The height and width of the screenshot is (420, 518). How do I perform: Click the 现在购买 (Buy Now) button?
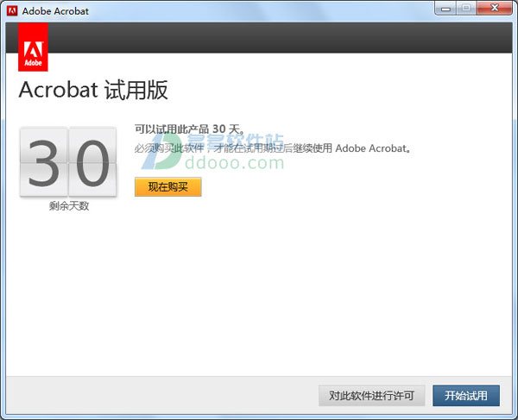[167, 187]
